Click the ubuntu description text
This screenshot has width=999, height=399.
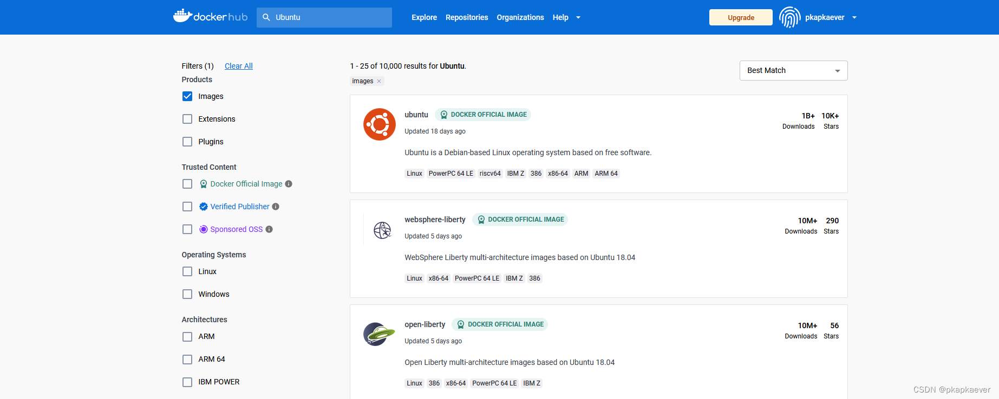pos(528,152)
